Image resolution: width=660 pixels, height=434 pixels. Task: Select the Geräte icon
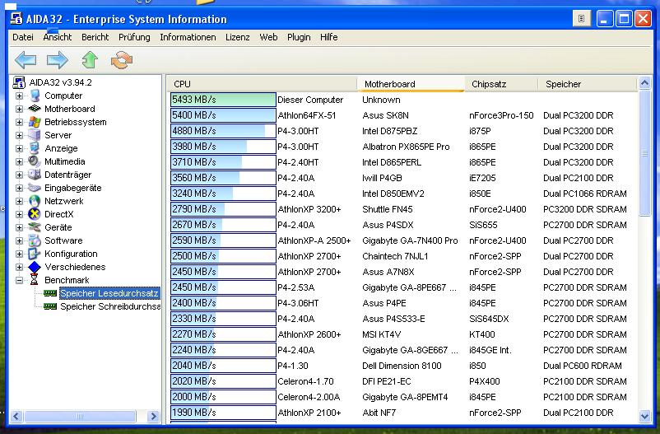(x=35, y=227)
